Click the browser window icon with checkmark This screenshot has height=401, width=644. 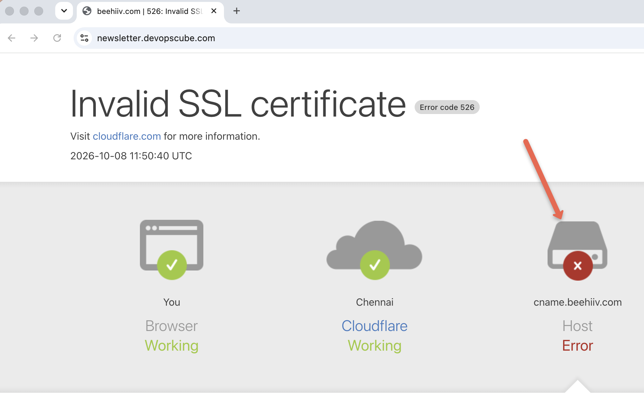[172, 250]
